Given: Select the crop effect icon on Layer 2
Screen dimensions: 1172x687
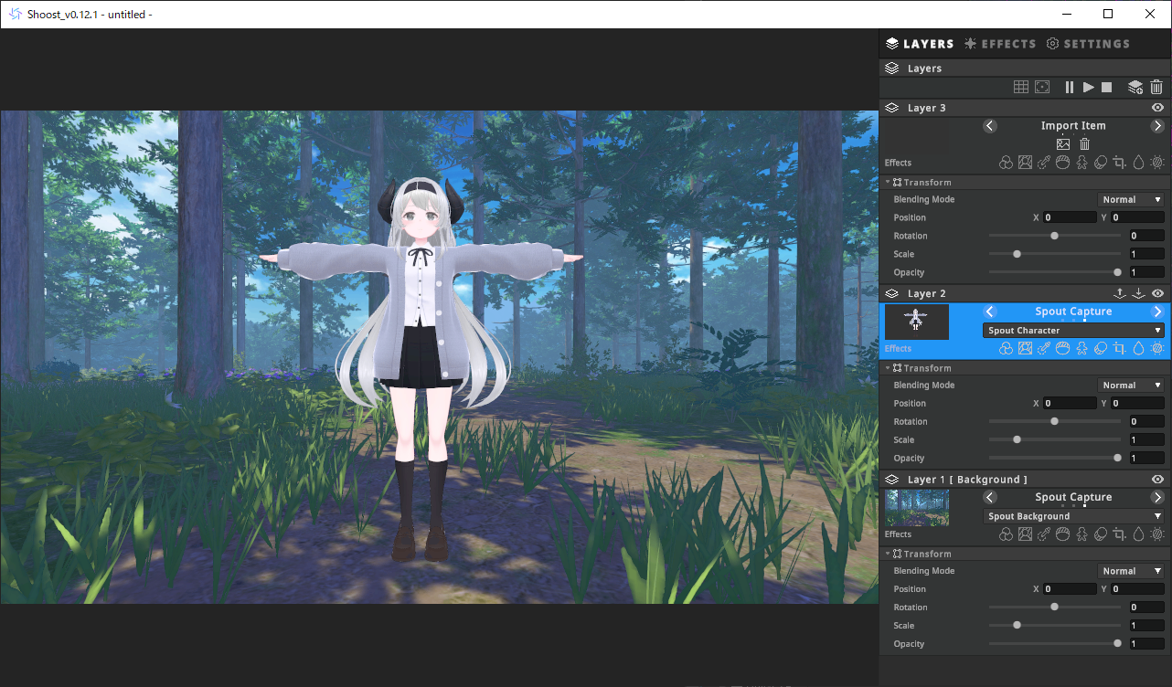Looking at the screenshot, I should (x=1119, y=348).
